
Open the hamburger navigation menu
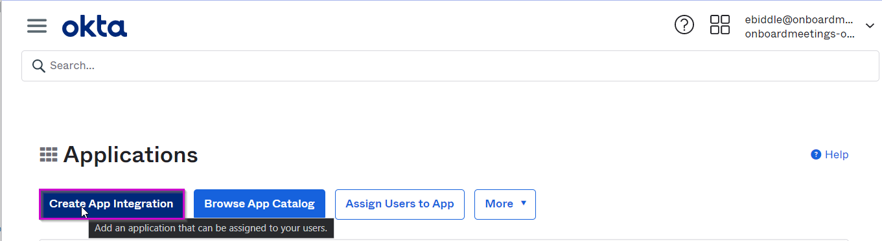(x=37, y=26)
